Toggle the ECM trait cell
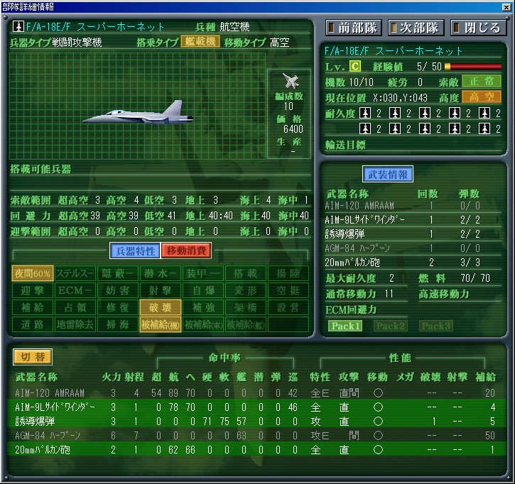This screenshot has width=515, height=484. click(x=75, y=290)
